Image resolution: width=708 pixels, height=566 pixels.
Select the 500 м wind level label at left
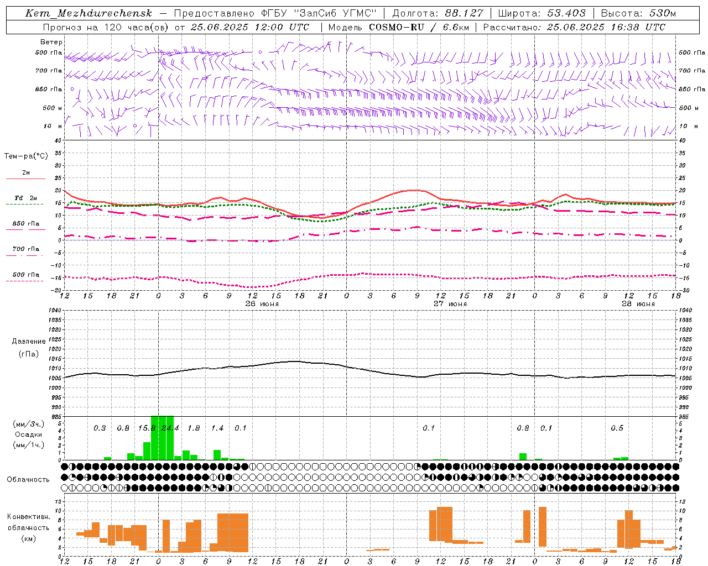click(x=53, y=108)
